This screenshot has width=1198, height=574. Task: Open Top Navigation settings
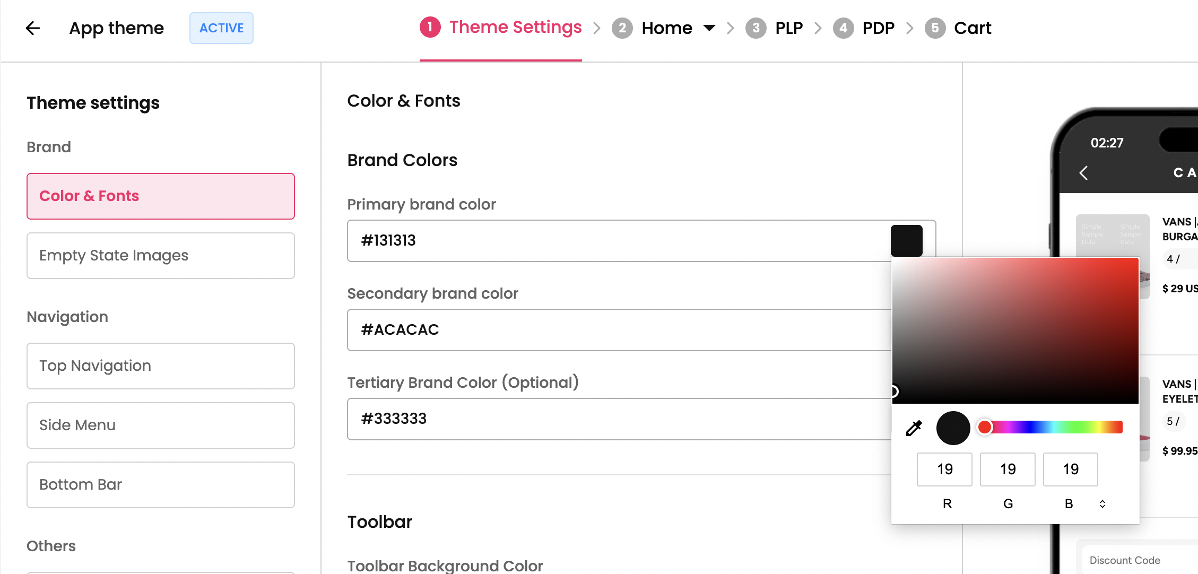160,366
